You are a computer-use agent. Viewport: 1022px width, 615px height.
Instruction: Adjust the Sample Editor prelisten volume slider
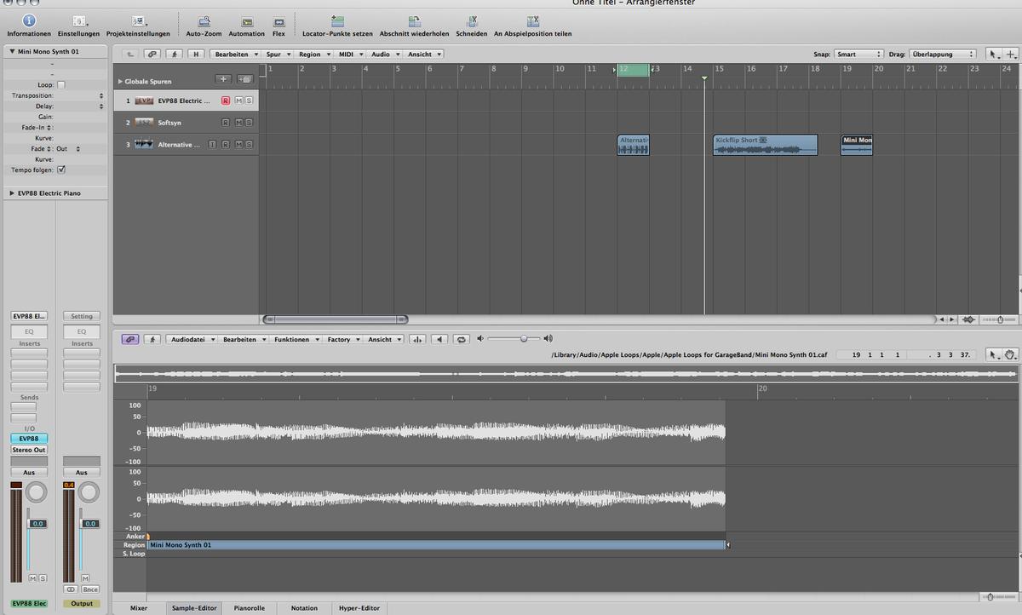pyautogui.click(x=514, y=338)
